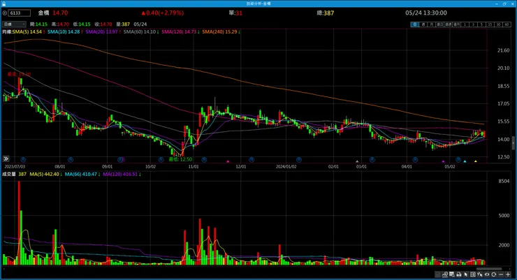The image size is (517, 280).
Task: Zoom out with the minus icon
Action: [501, 274]
